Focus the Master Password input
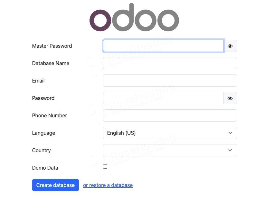Image resolution: width=265 pixels, height=207 pixels. tap(163, 46)
